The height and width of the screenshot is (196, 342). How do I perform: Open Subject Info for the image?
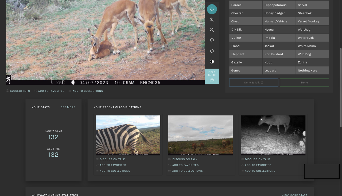click(x=18, y=91)
